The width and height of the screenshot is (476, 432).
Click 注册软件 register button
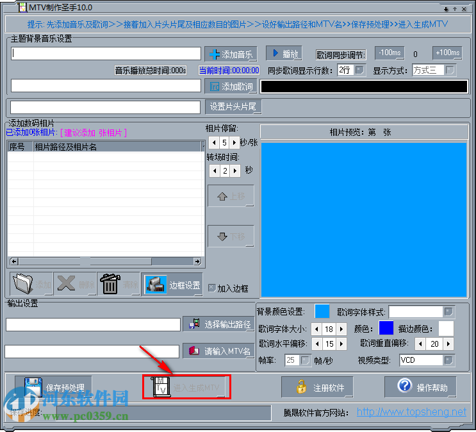pos(317,387)
